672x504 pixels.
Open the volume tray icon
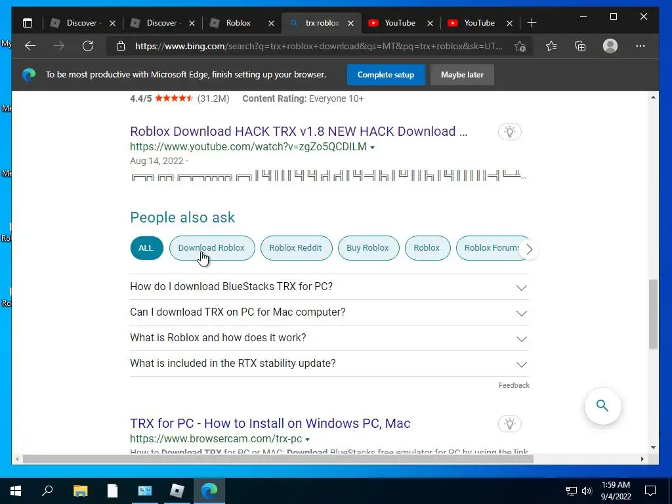coord(587,491)
